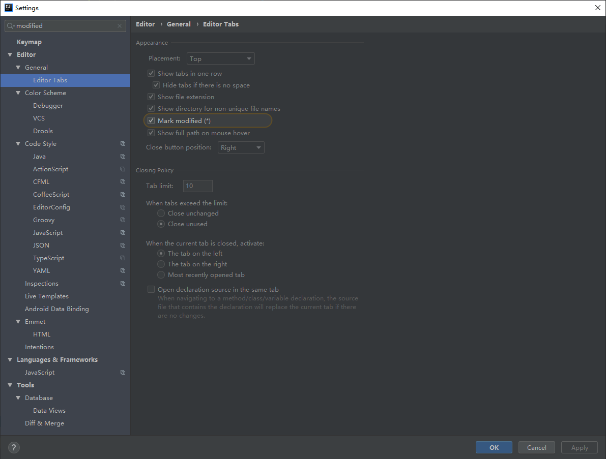The width and height of the screenshot is (606, 459).
Task: Click the copy icon beside JavaScript under Languages & Frameworks
Action: click(x=123, y=373)
